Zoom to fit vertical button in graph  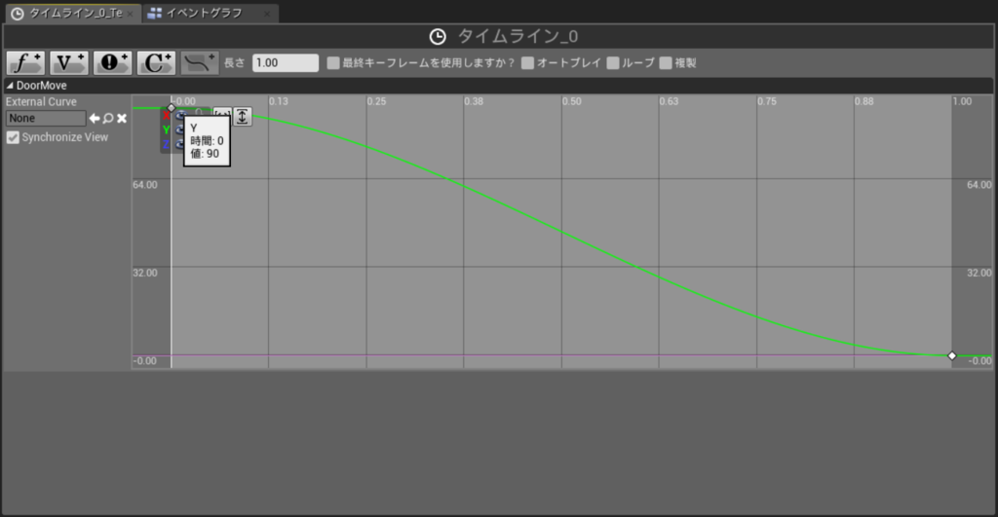tap(242, 117)
